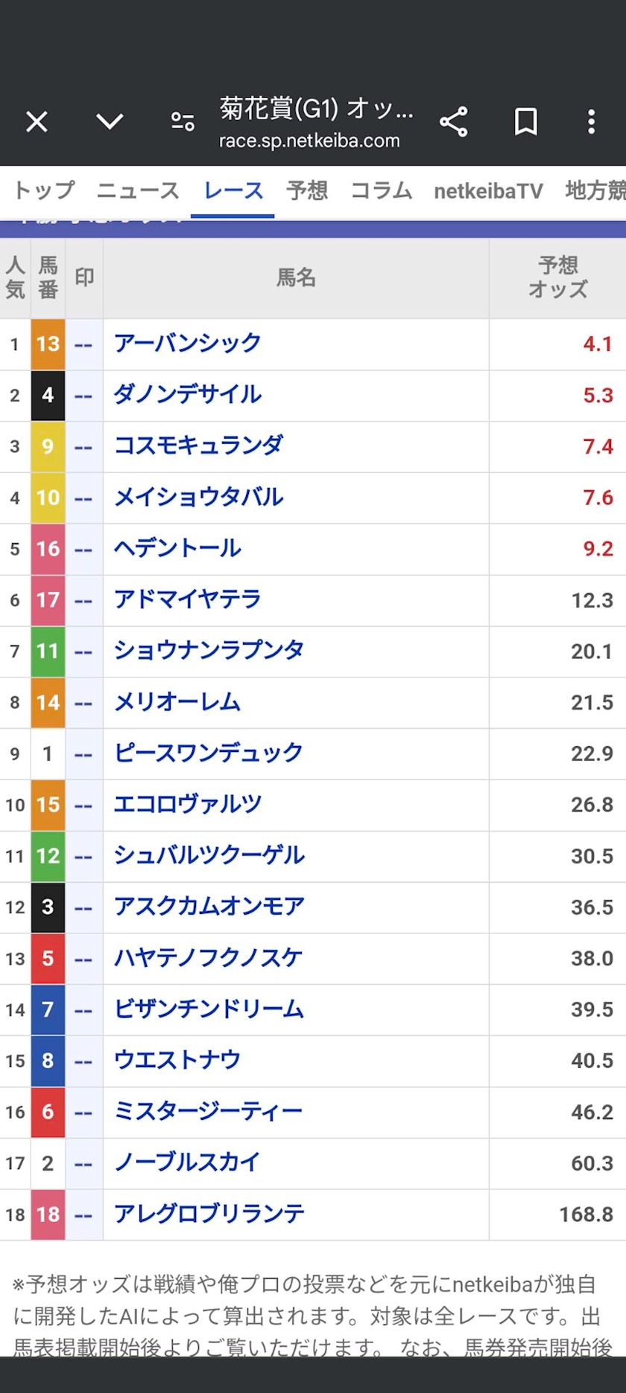The image size is (626, 1393).
Task: Open the 印 mark selector for アーバンシック
Action: coord(83,345)
